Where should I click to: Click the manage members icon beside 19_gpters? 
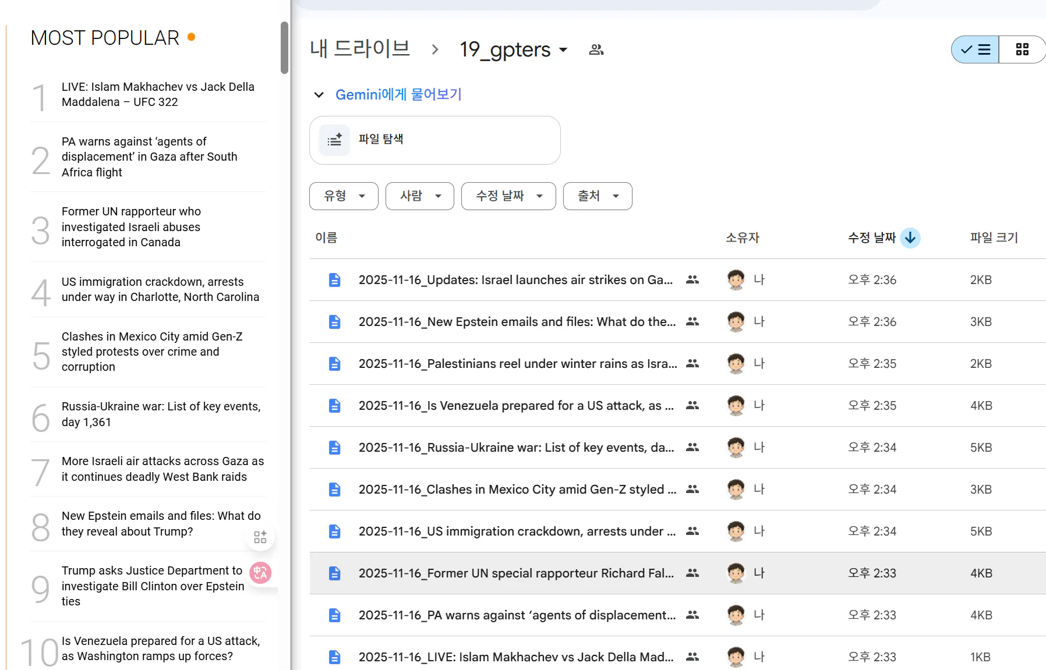[596, 49]
